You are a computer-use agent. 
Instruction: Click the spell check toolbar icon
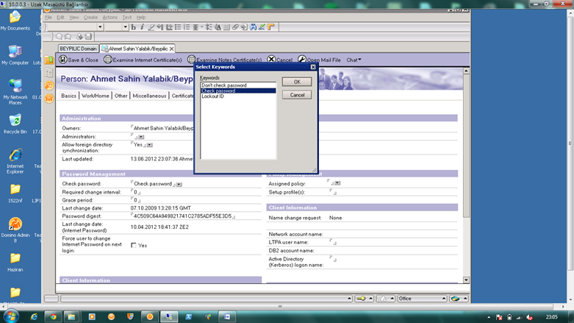(262, 27)
